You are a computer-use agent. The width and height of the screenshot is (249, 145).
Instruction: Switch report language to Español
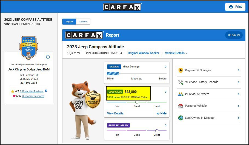[83, 22]
